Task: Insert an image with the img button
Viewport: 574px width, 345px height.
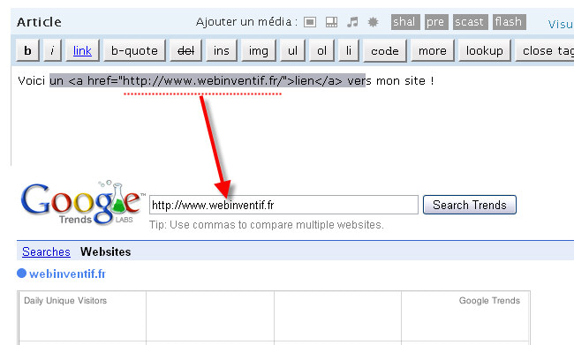Action: (x=259, y=50)
